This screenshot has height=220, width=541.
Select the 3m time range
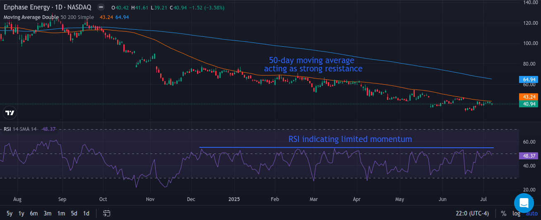pos(48,213)
